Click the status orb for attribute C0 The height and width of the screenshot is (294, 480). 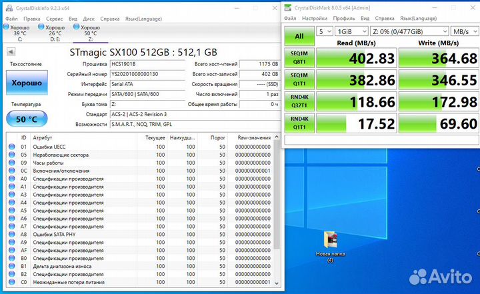11,282
